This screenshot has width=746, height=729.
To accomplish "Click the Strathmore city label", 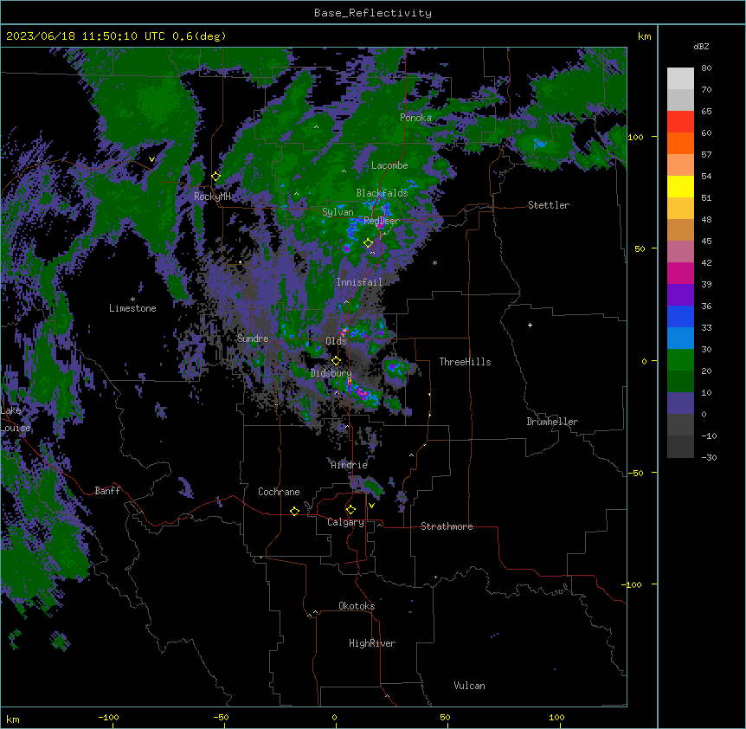I will coord(447,526).
